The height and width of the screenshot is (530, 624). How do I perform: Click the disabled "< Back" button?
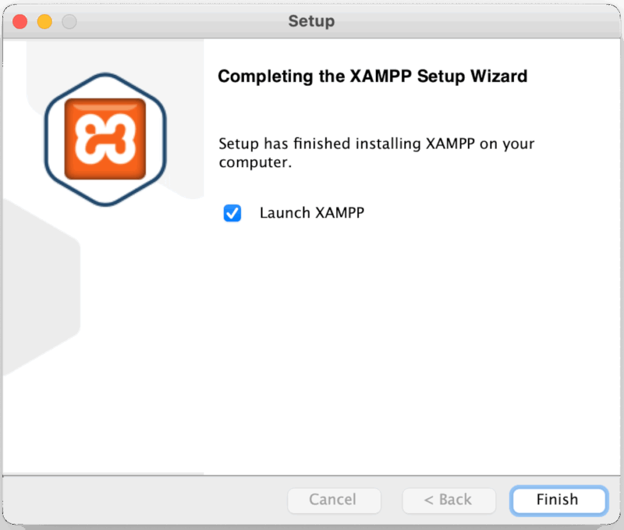click(448, 500)
